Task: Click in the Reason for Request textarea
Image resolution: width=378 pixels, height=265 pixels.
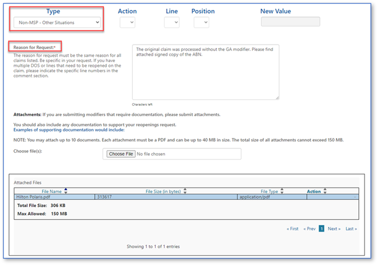Action: 205,72
